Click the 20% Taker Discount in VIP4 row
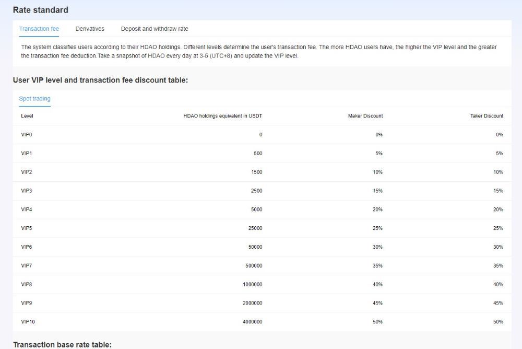 point(498,210)
